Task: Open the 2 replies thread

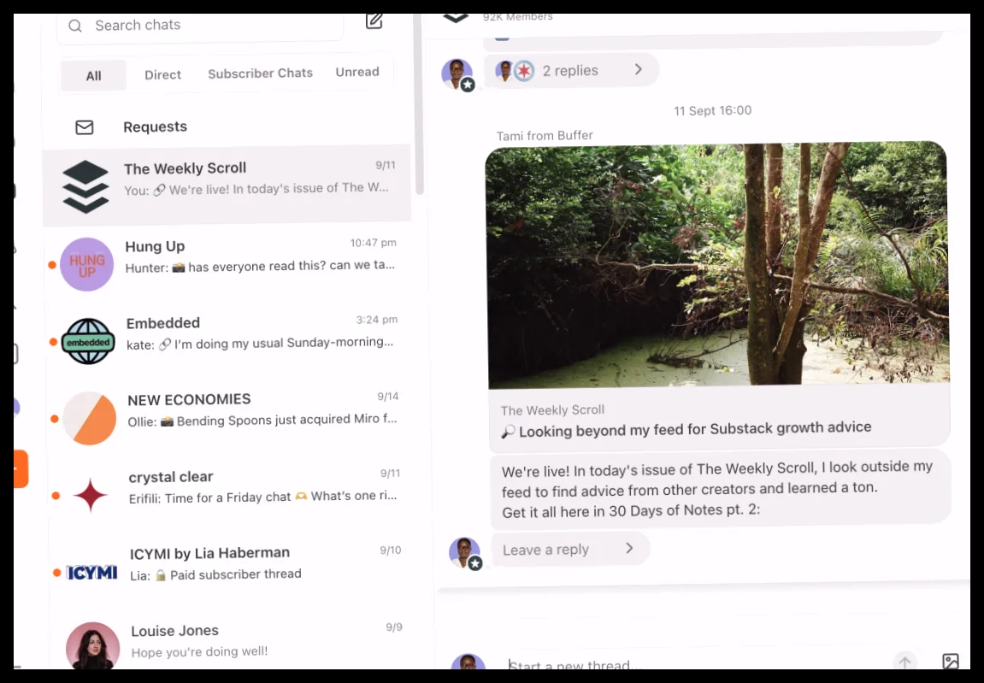Action: pyautogui.click(x=571, y=70)
